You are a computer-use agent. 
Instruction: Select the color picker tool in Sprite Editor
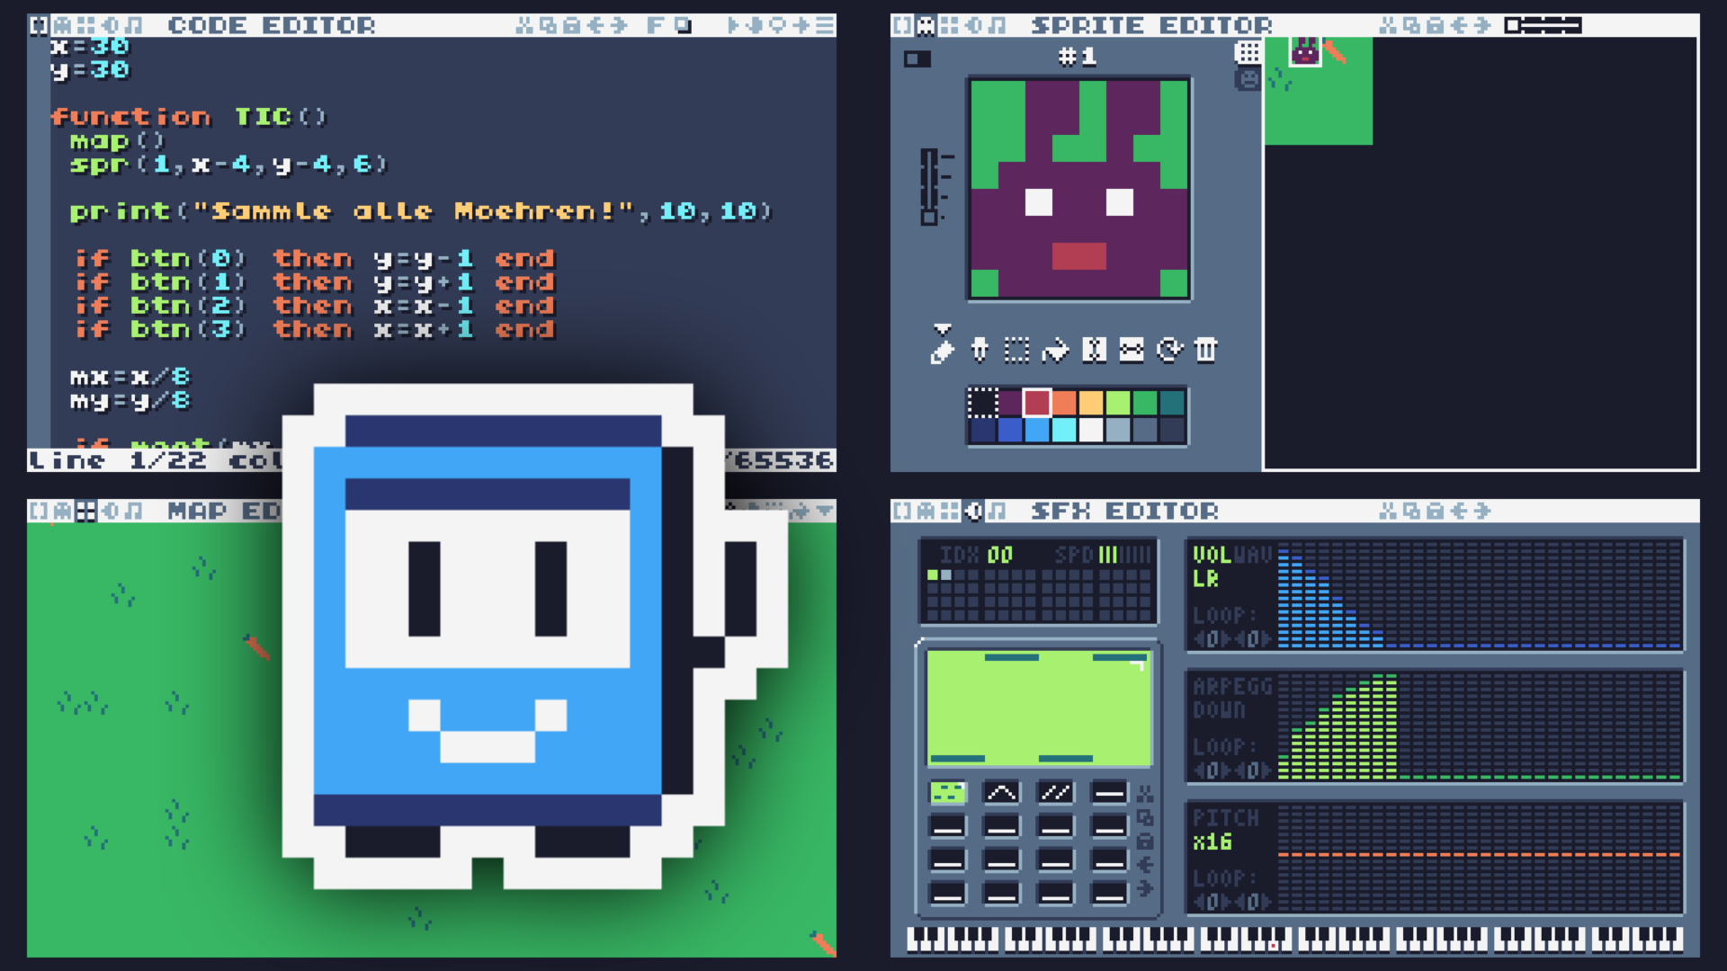[x=980, y=350]
